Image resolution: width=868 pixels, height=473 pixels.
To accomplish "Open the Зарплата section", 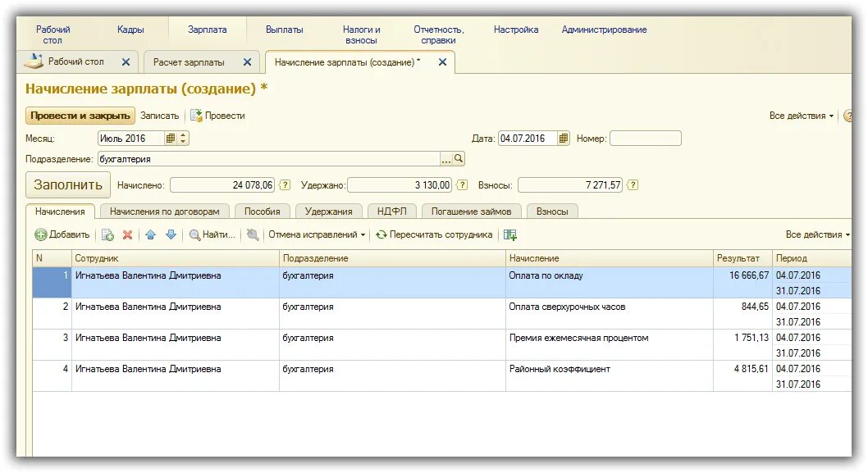I will tap(207, 30).
